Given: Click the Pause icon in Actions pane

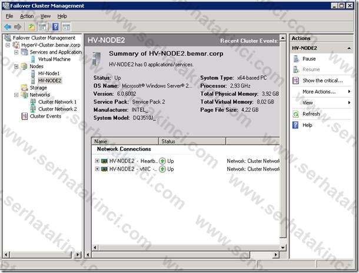Looking at the screenshot, I should [x=296, y=59].
